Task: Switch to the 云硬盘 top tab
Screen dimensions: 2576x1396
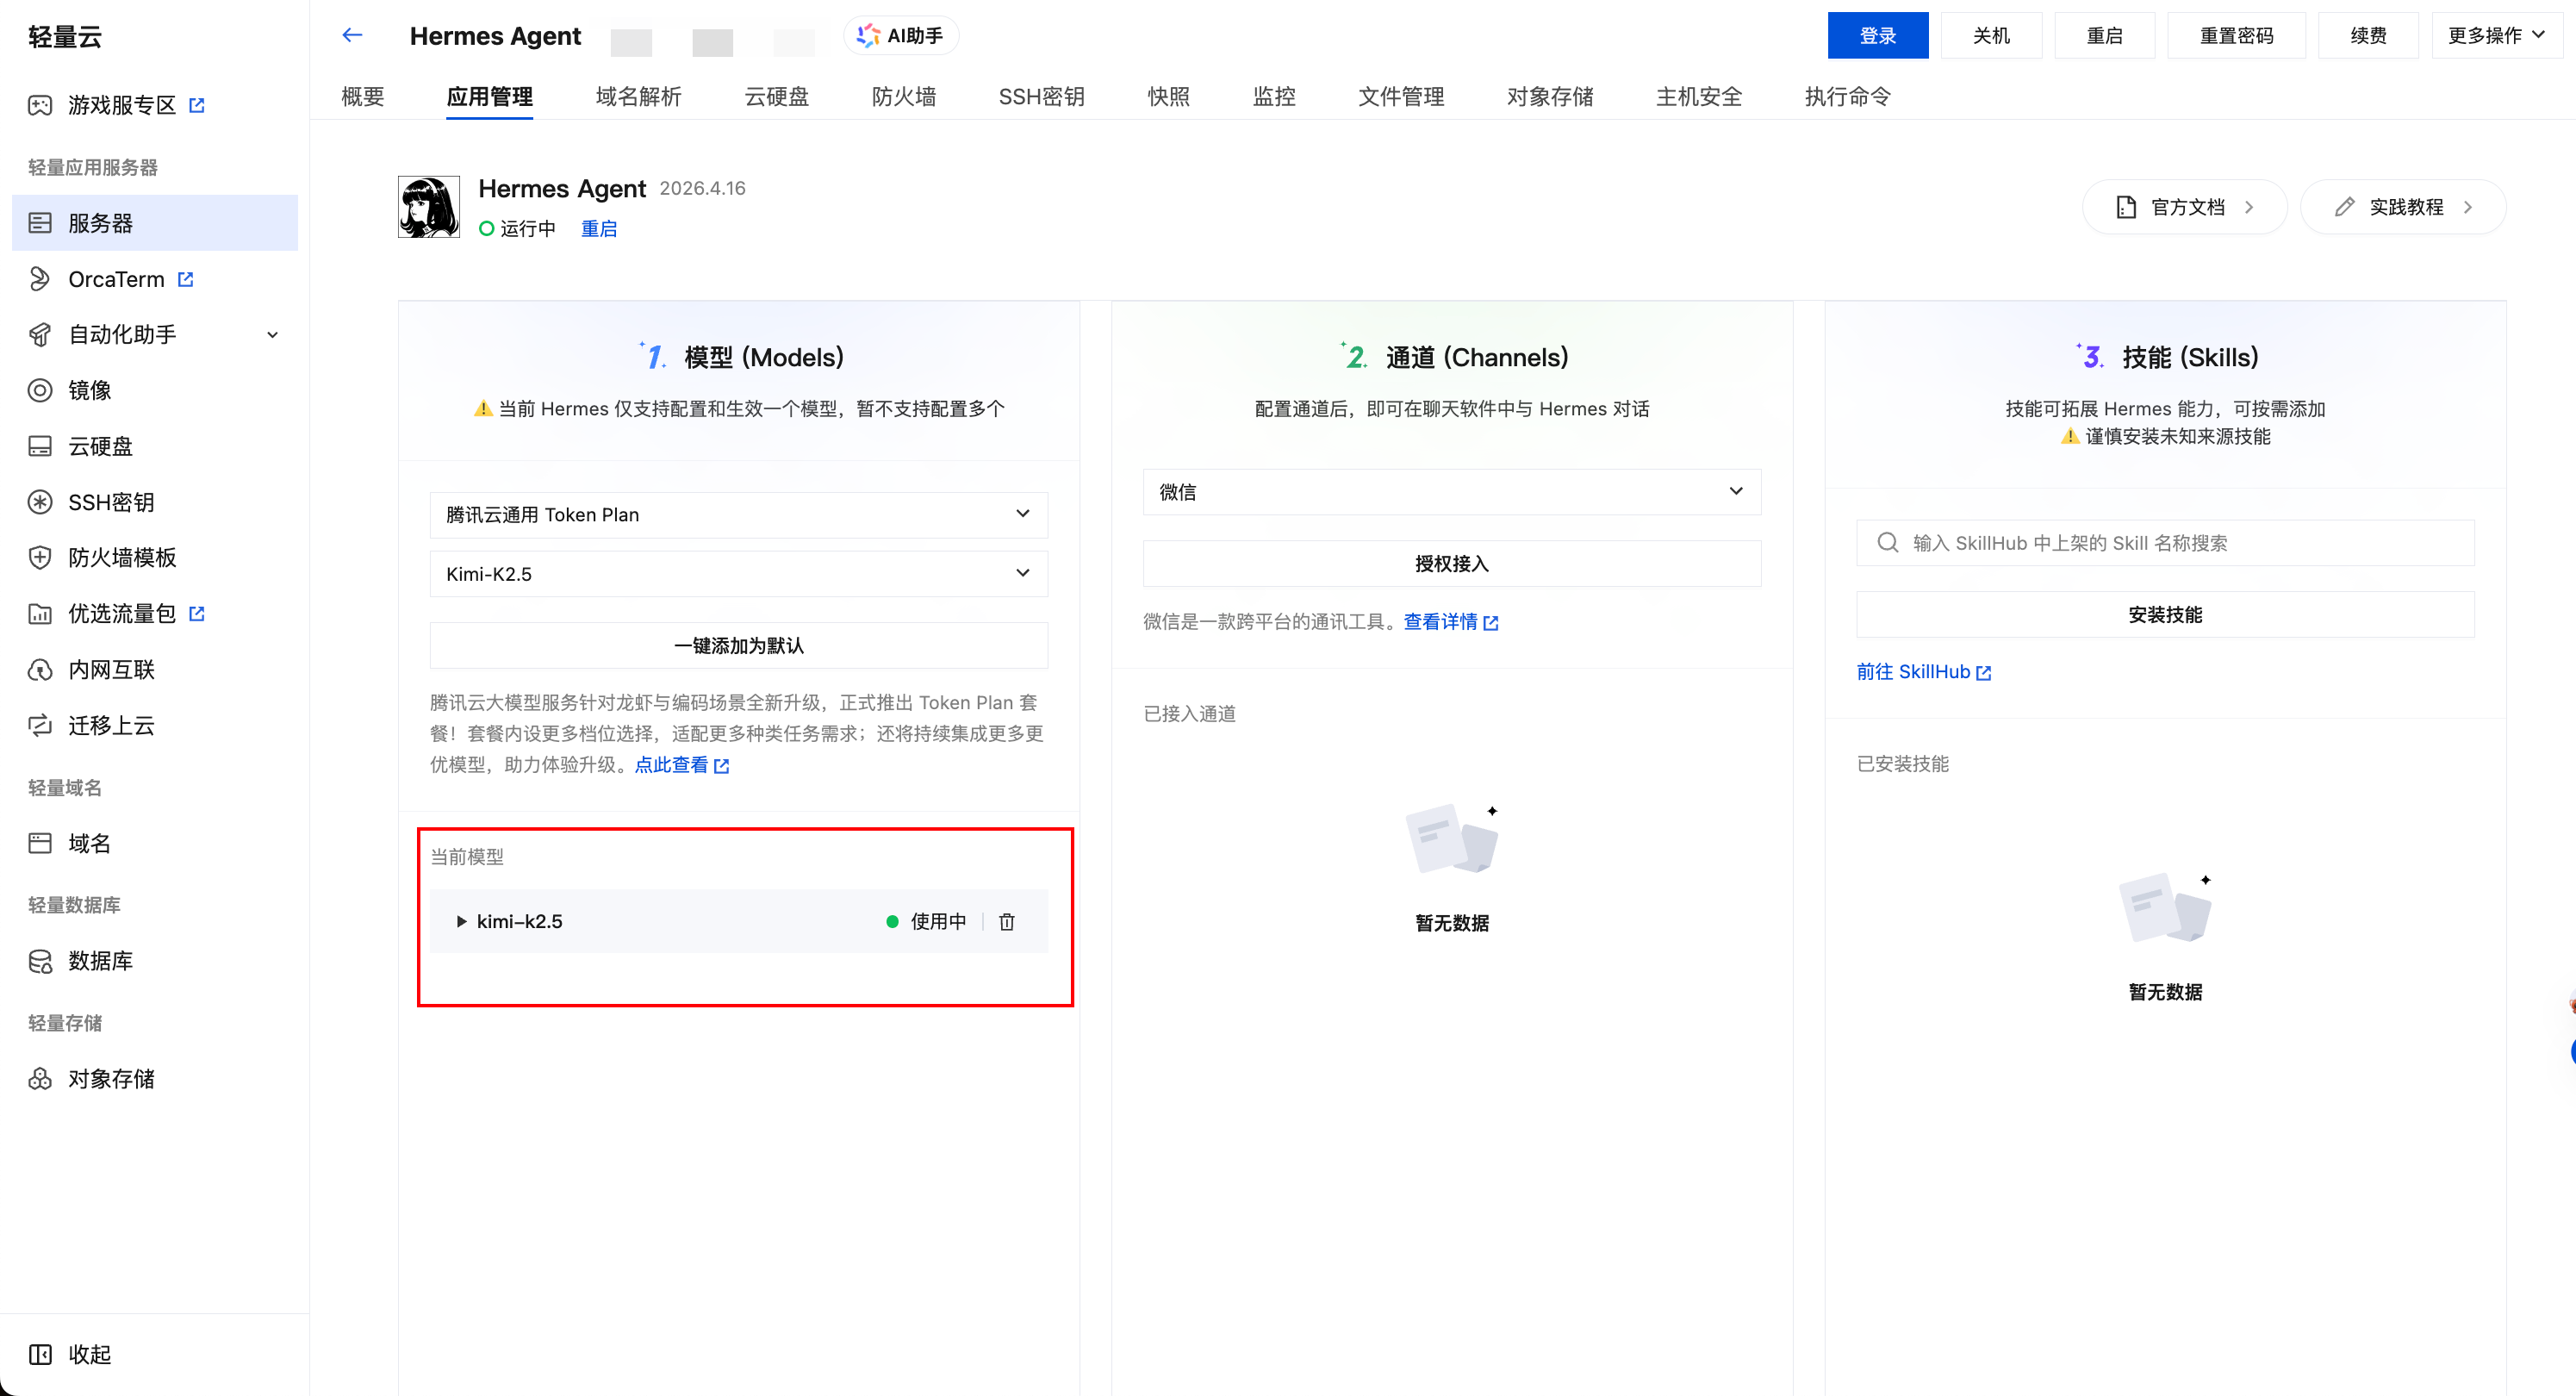Action: click(776, 96)
